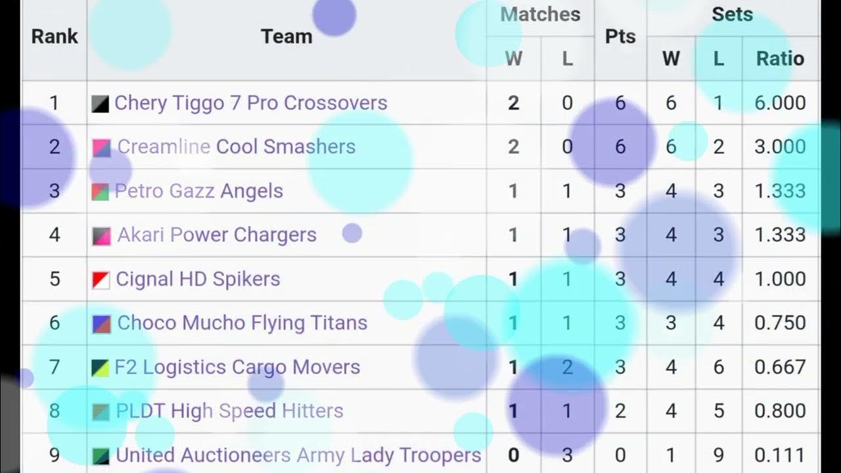Click the Choco Mucho flag icon
This screenshot has width=841, height=473.
click(x=102, y=323)
